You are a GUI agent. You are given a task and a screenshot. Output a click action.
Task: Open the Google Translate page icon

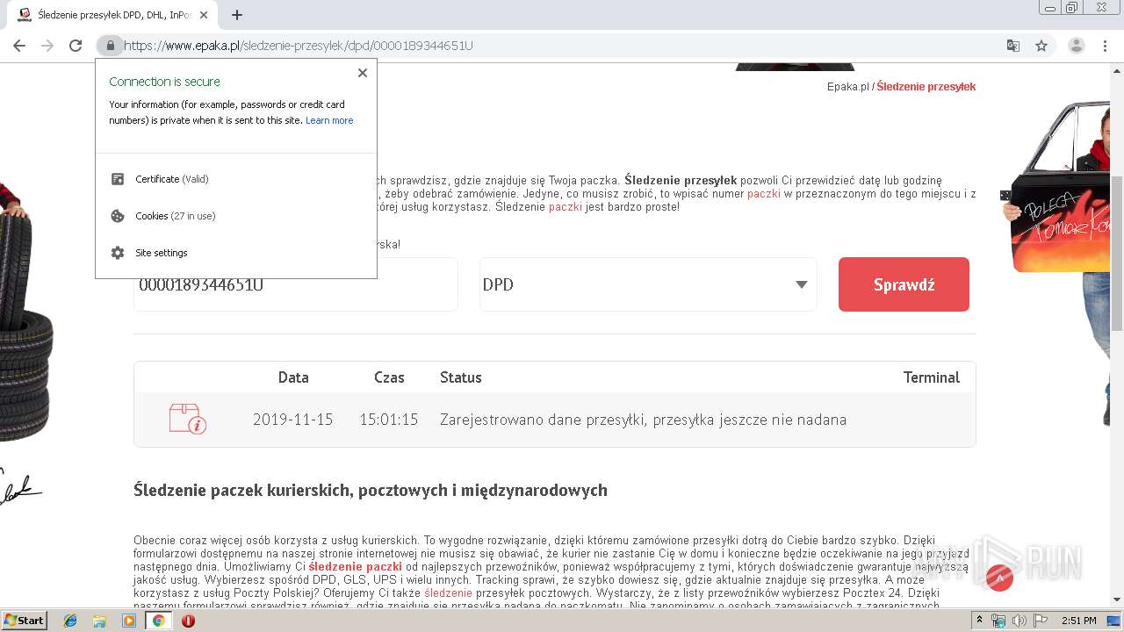coord(1013,46)
